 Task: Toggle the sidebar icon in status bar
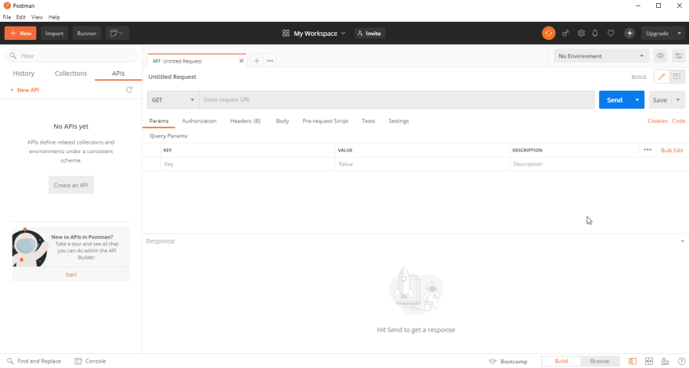click(x=633, y=362)
